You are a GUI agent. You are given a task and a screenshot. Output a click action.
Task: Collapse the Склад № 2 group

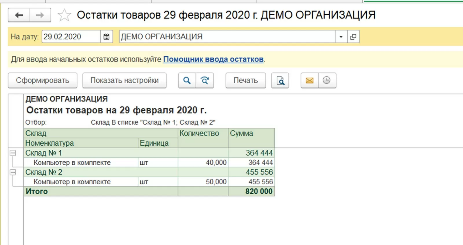click(x=13, y=172)
